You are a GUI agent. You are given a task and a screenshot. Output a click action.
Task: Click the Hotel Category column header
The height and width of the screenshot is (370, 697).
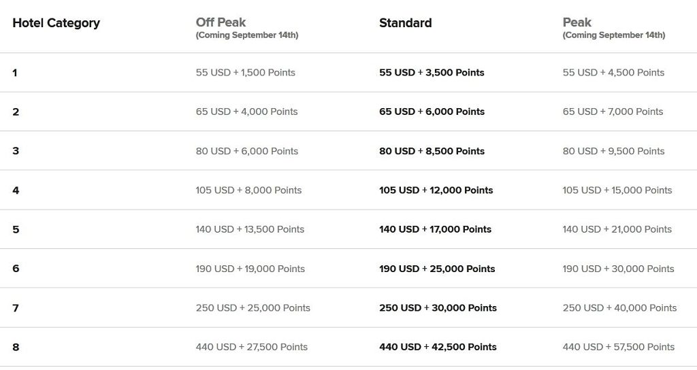pos(56,23)
